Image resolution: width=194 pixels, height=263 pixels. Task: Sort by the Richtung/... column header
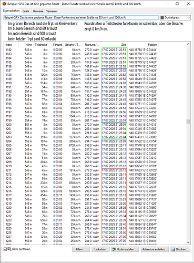tap(91, 45)
